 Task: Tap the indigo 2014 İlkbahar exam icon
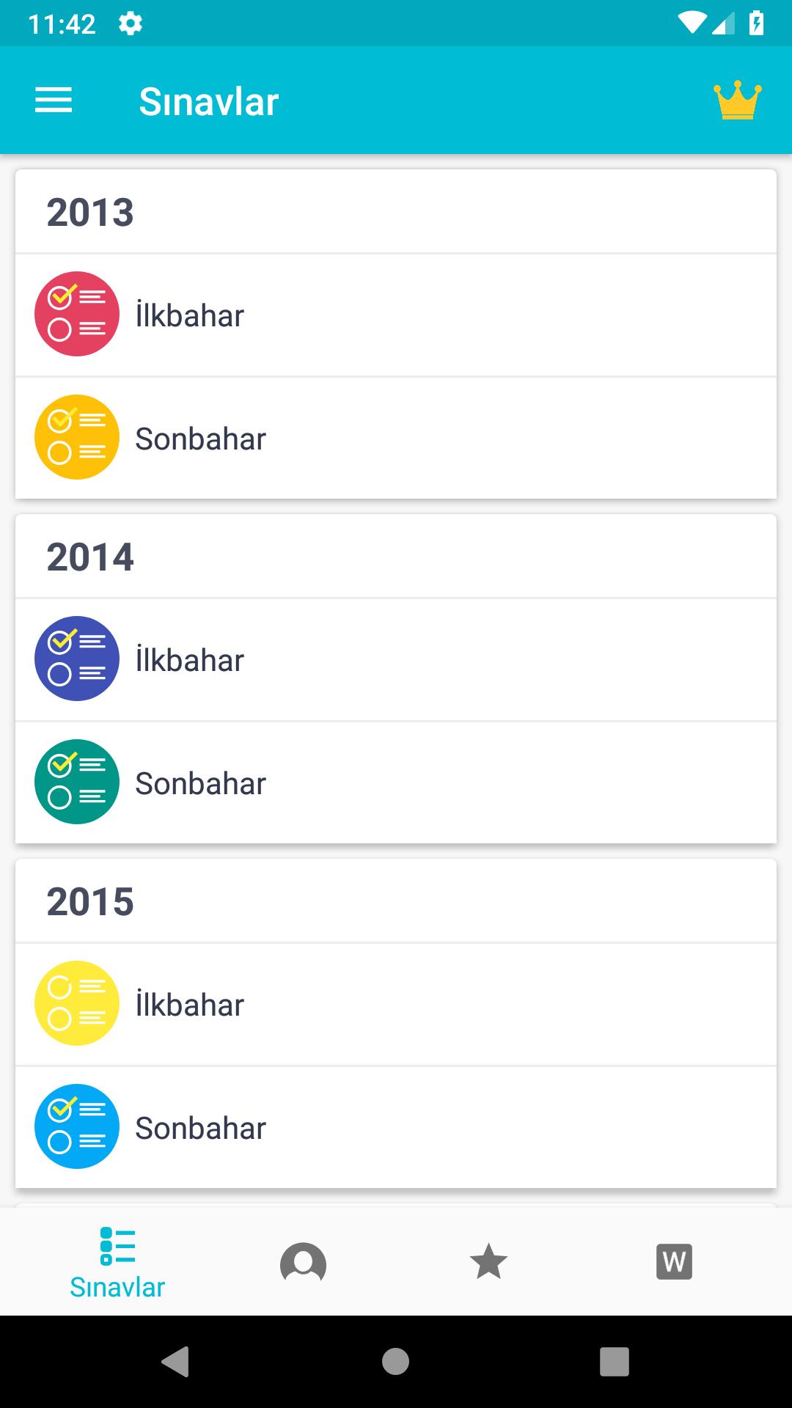pos(77,659)
